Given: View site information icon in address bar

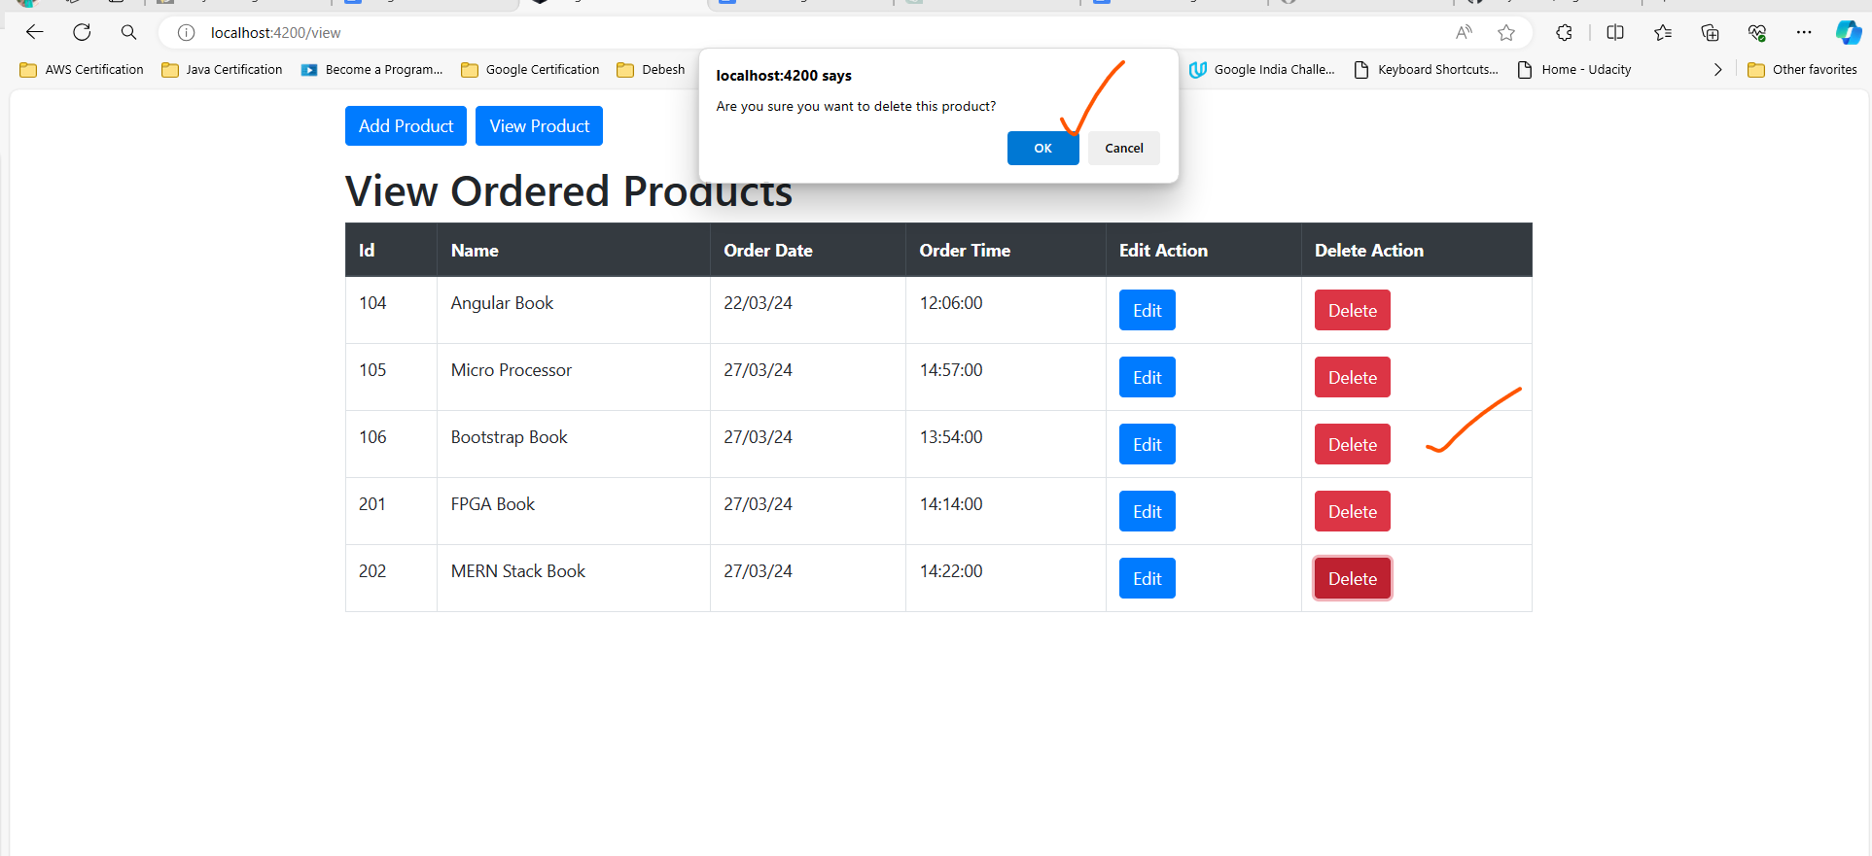Looking at the screenshot, I should [x=186, y=33].
